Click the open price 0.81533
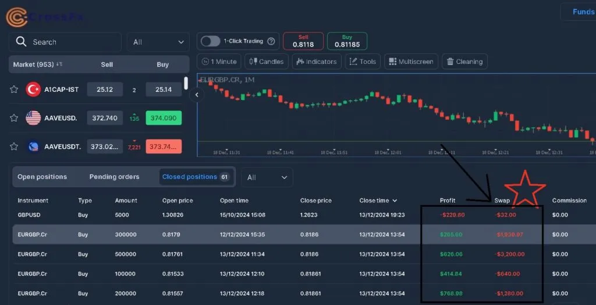This screenshot has height=305, width=596. (x=173, y=274)
